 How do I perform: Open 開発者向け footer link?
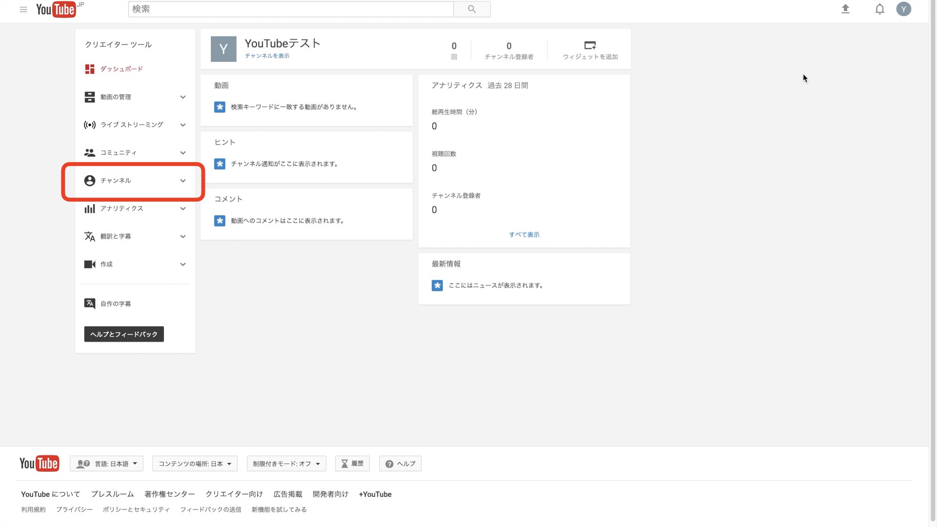(330, 494)
